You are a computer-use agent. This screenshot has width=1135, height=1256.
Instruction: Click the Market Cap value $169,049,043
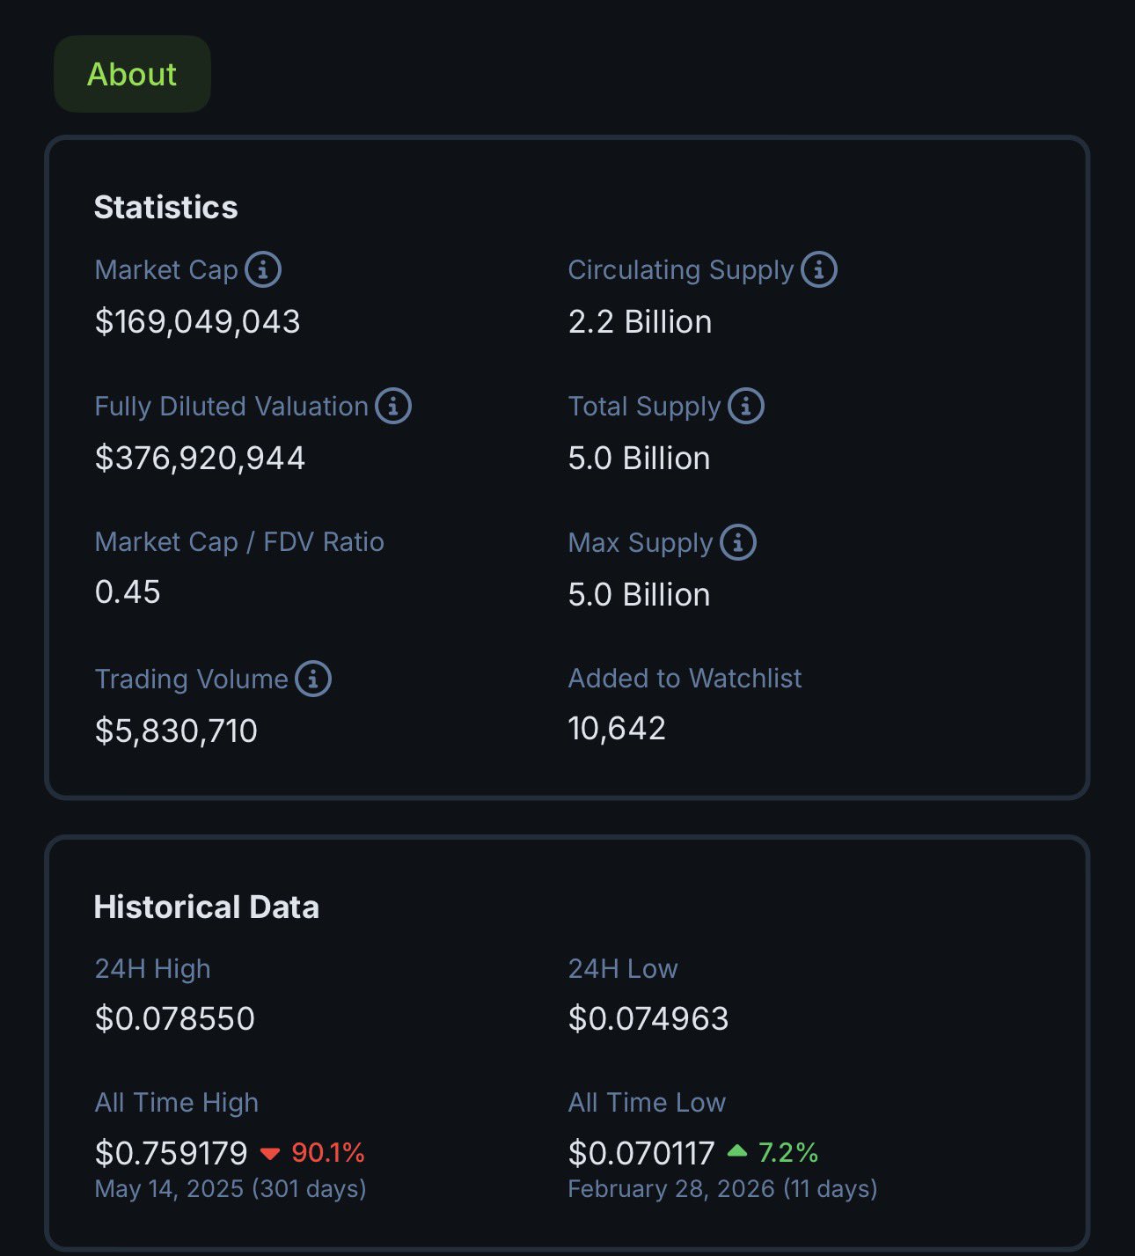point(198,322)
